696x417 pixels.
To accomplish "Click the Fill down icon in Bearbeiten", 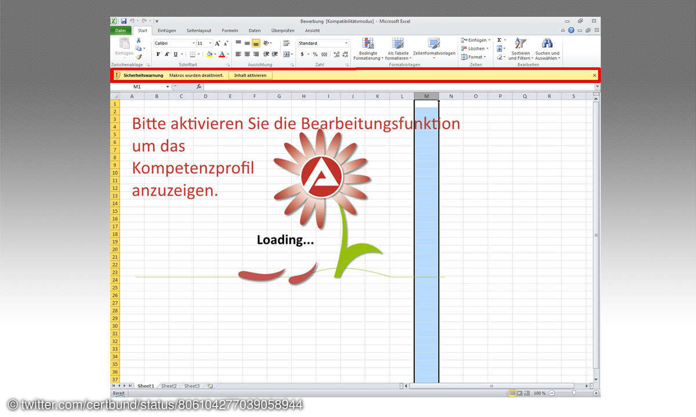I will pos(499,49).
